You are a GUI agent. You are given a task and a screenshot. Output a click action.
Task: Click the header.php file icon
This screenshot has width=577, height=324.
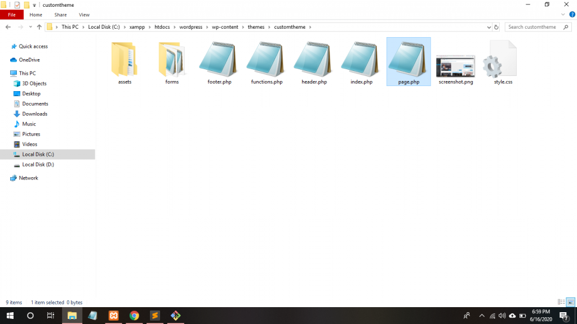pos(314,59)
